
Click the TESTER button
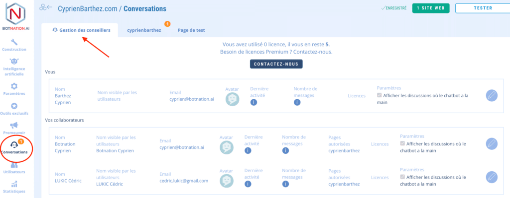tap(483, 8)
